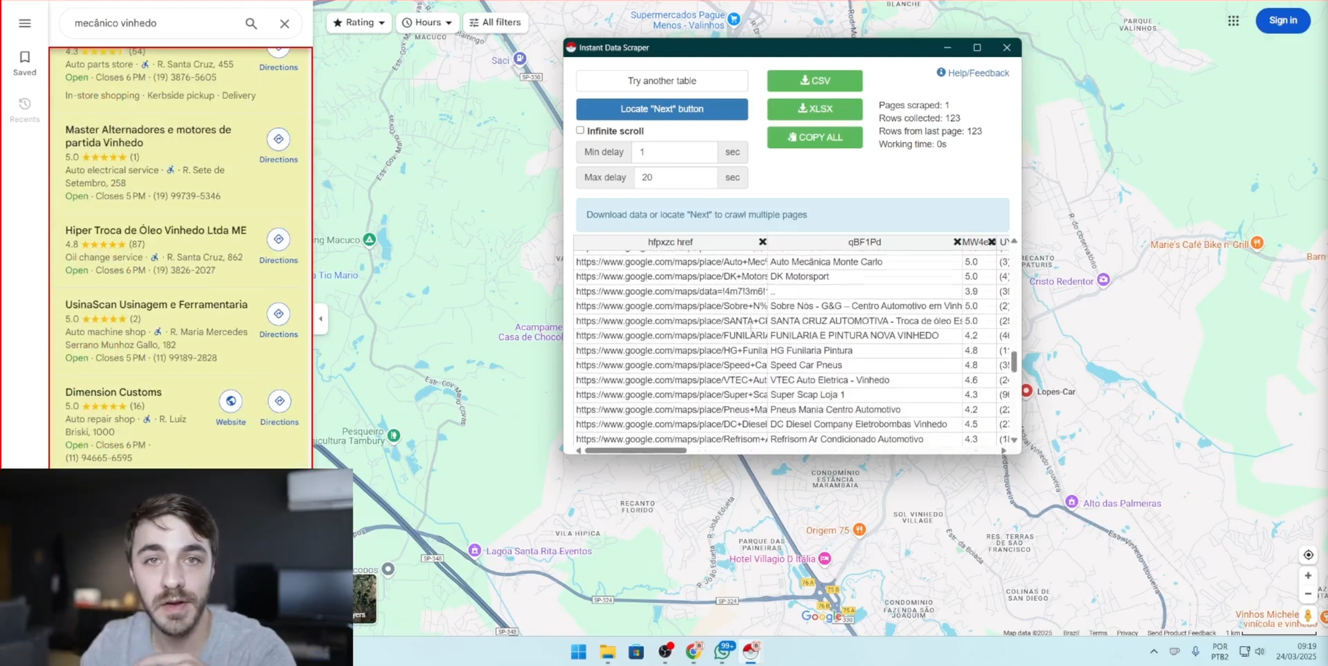Open the Windows Start menu

(x=578, y=652)
